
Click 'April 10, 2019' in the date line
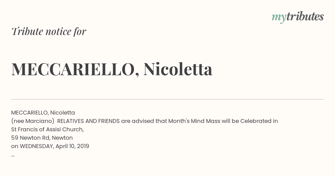click(72, 146)
